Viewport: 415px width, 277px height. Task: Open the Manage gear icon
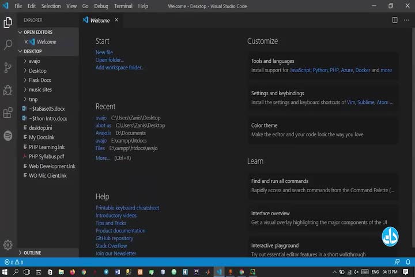pos(8,245)
